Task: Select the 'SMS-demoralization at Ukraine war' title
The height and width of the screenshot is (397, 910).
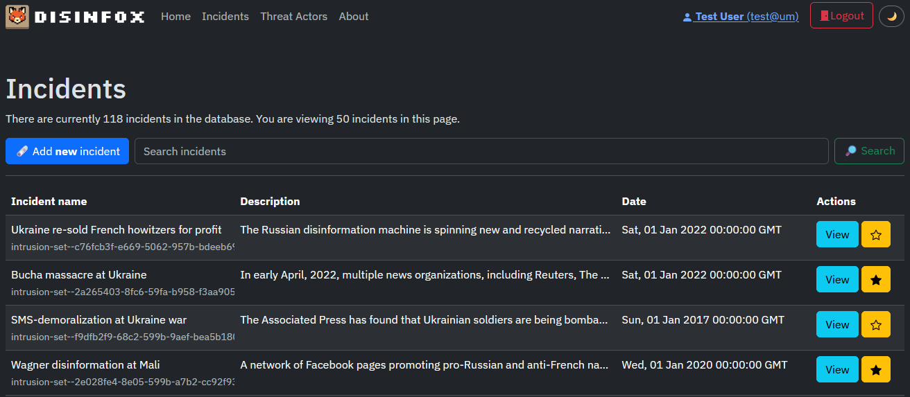Action: click(x=98, y=319)
